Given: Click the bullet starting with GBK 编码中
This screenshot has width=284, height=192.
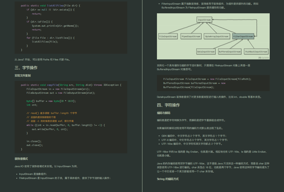Looking at the screenshot, I should coord(194,136).
